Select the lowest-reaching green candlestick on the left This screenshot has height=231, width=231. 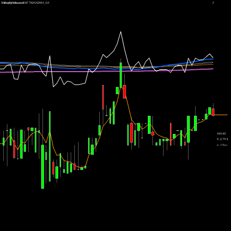(43, 167)
